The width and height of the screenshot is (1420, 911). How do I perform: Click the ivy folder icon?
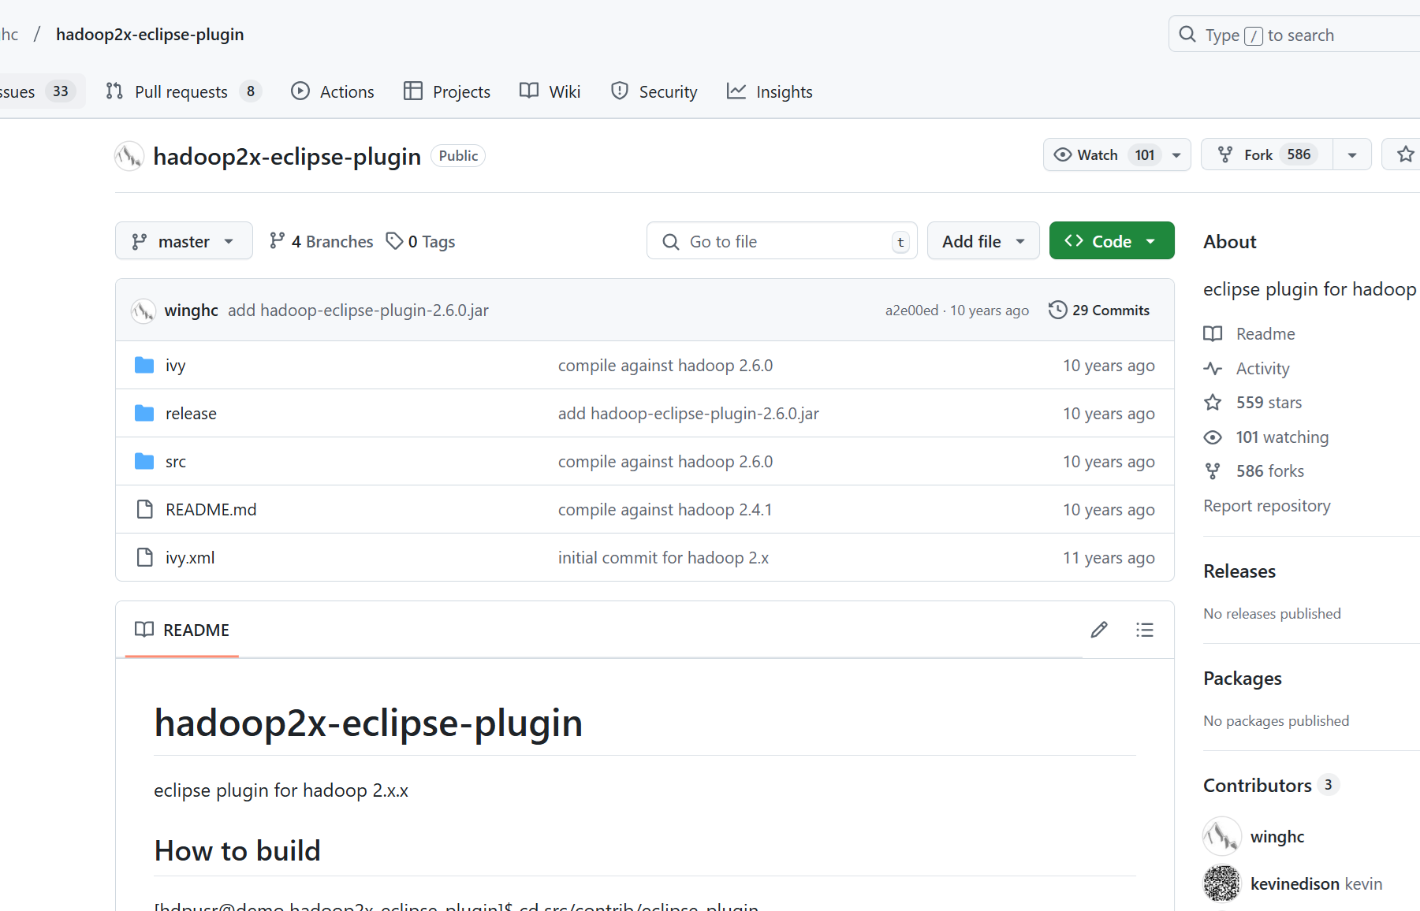[x=144, y=366]
